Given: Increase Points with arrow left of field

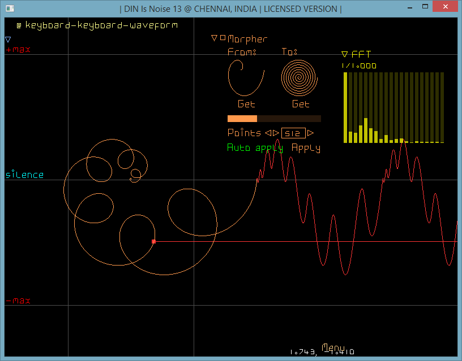Looking at the screenshot, I should [276, 133].
